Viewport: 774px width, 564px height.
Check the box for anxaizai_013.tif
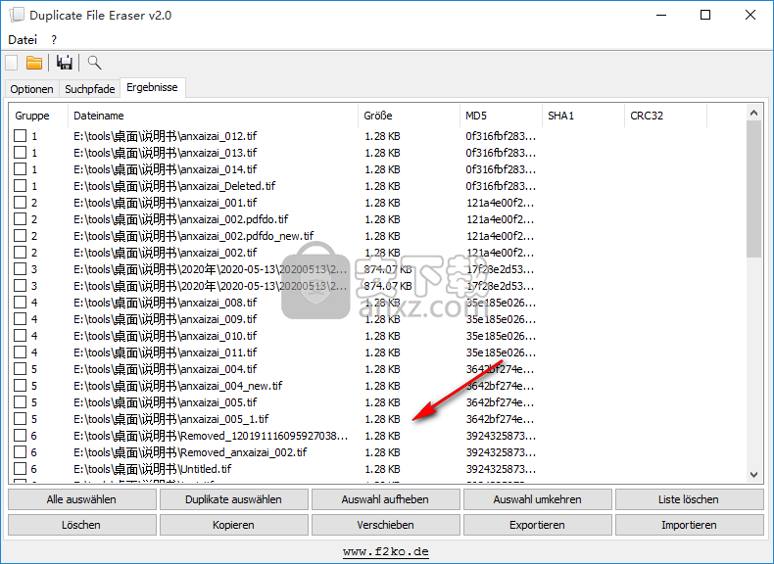pyautogui.click(x=20, y=153)
